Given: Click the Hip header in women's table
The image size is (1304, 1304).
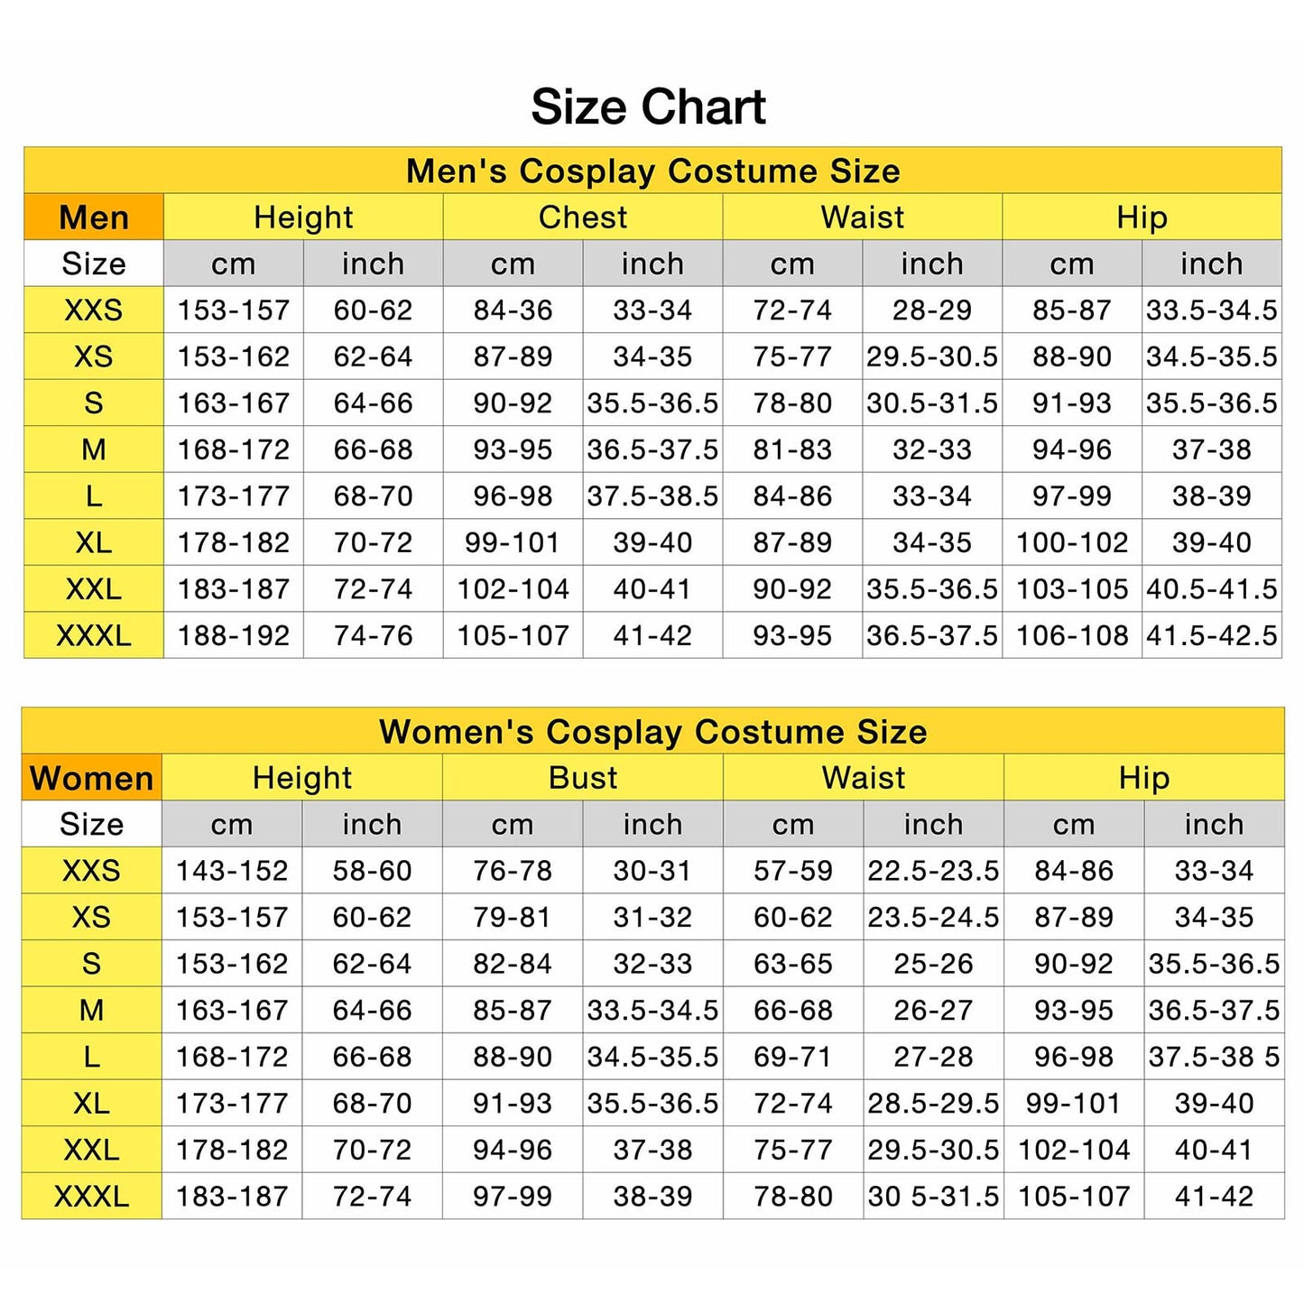Looking at the screenshot, I should (x=1143, y=778).
